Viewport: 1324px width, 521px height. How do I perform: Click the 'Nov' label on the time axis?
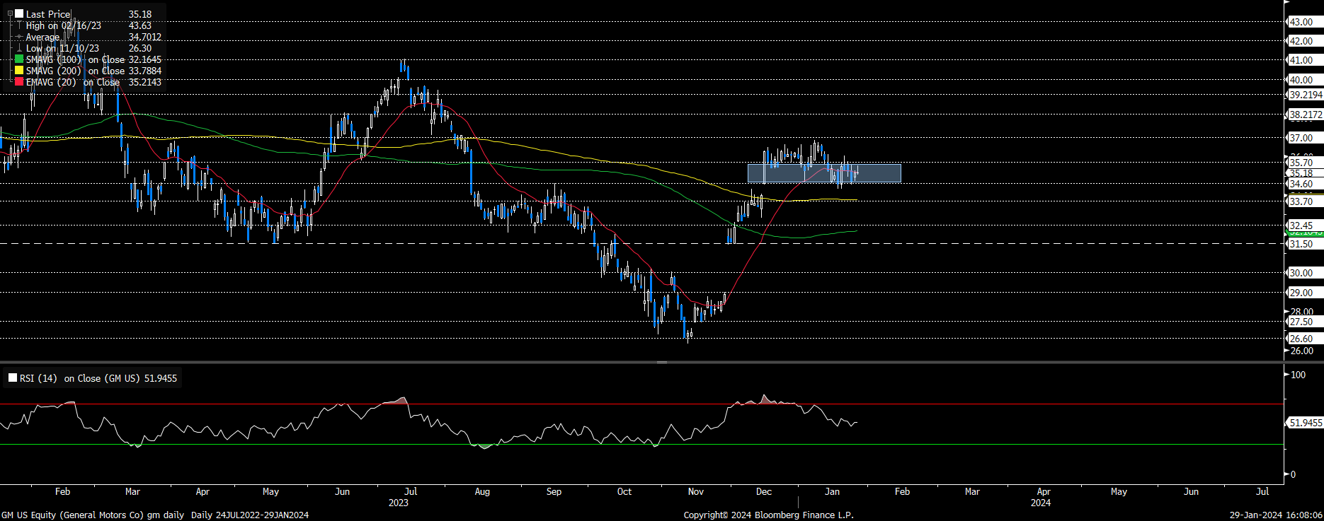[x=696, y=491]
